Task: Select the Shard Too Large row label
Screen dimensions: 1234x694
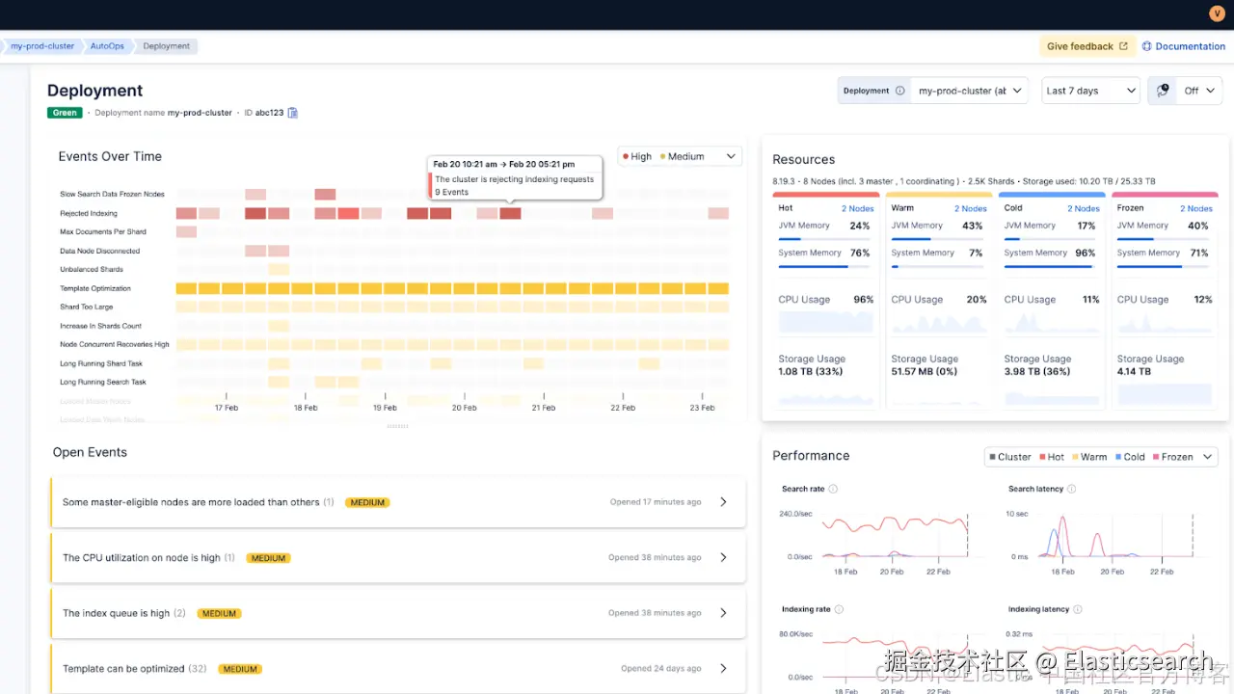Action: [87, 307]
